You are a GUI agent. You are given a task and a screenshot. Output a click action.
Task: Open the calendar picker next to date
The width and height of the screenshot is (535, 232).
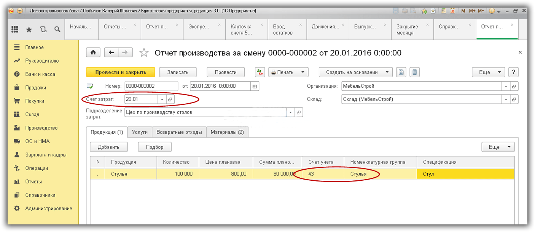pyautogui.click(x=255, y=86)
